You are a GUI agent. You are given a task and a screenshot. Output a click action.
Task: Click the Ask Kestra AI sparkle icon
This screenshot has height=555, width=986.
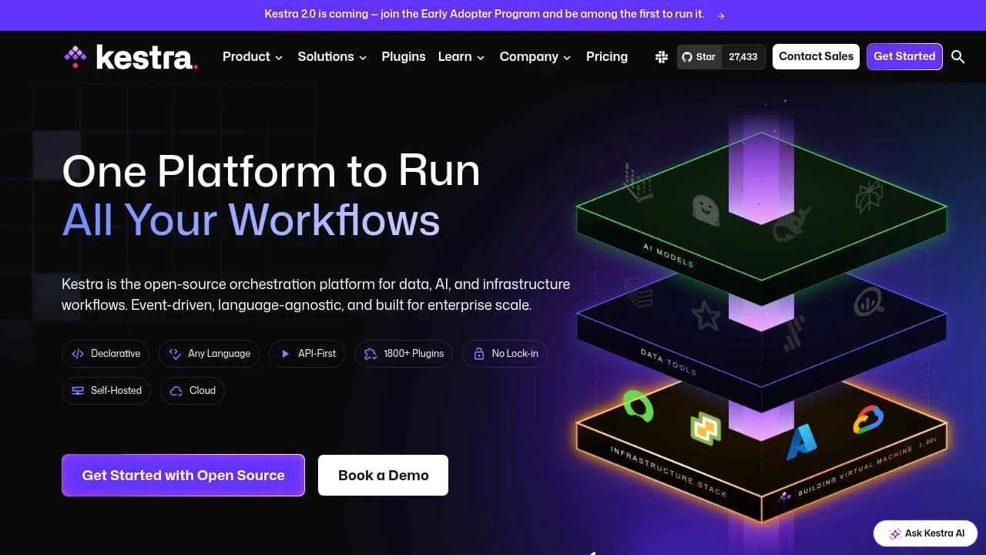point(895,533)
